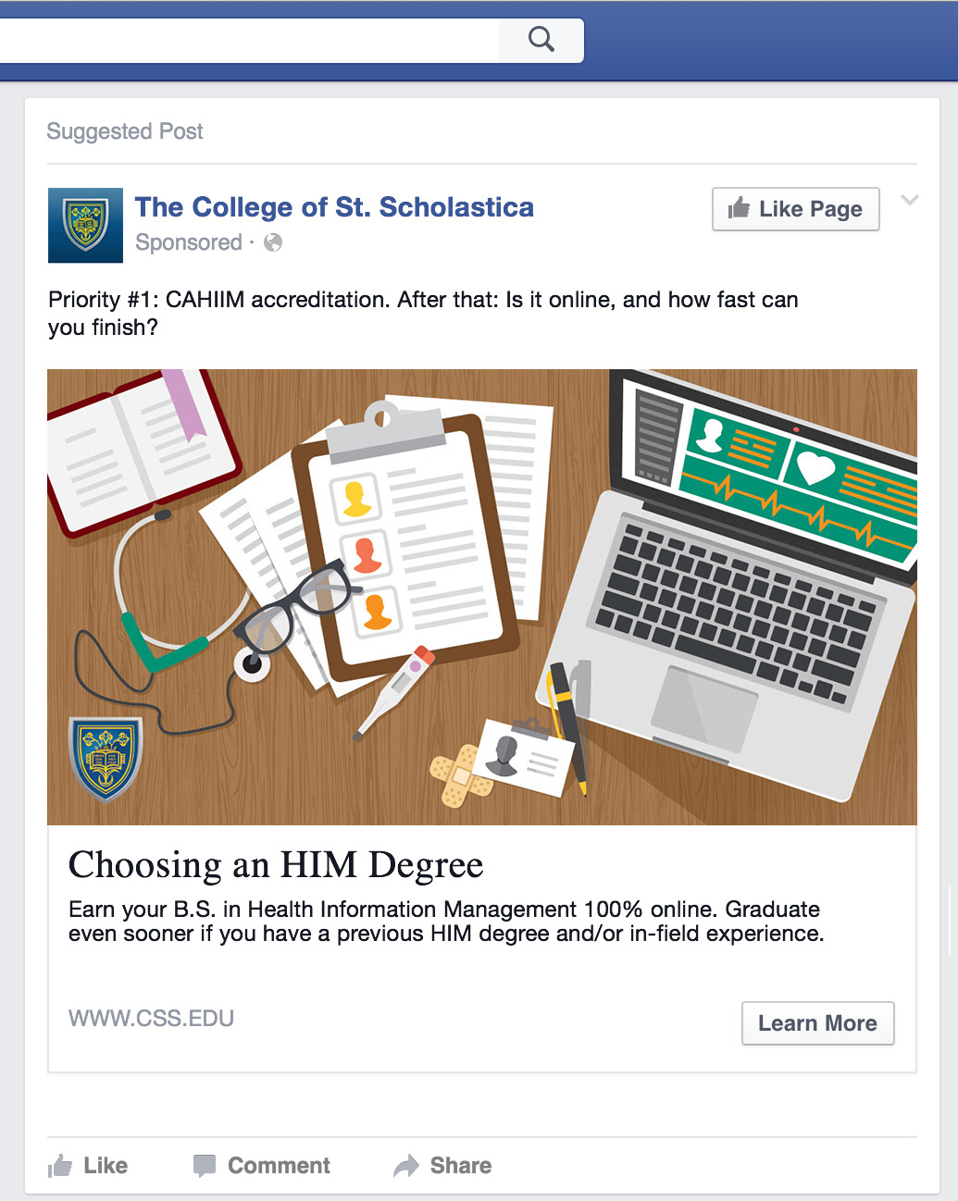This screenshot has width=958, height=1201.
Task: Click the shield crest logo on the ad image
Action: click(x=106, y=759)
